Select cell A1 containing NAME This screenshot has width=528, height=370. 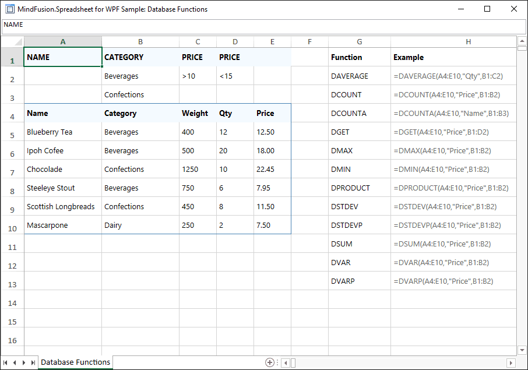[63, 57]
